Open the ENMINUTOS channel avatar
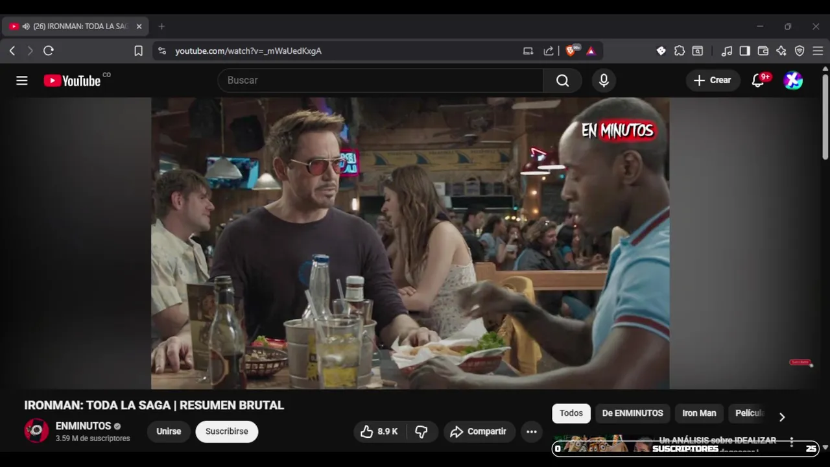Viewport: 830px width, 467px height. click(36, 431)
